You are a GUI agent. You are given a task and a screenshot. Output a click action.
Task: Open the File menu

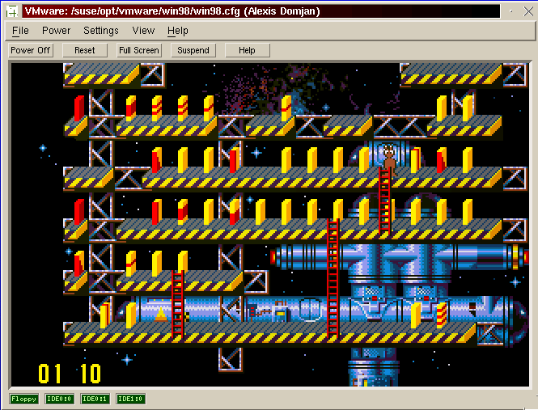pos(20,31)
